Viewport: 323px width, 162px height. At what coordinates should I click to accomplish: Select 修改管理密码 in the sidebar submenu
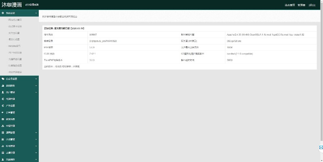(15, 72)
